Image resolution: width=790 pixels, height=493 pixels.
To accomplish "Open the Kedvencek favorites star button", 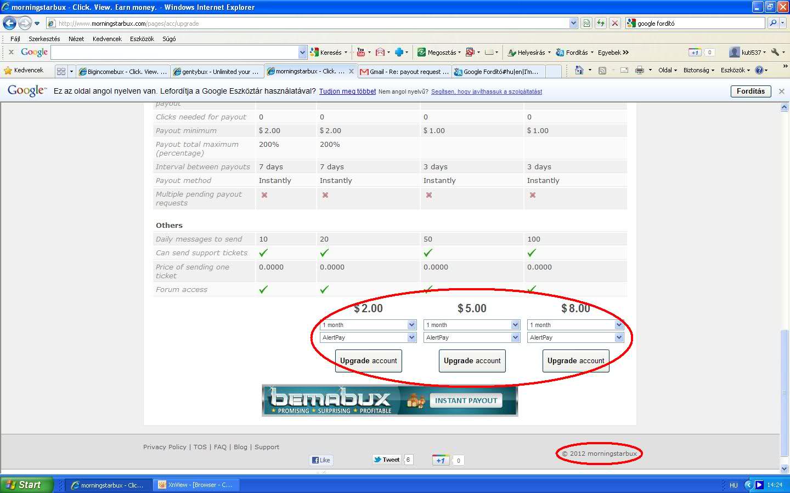I will 24,71.
